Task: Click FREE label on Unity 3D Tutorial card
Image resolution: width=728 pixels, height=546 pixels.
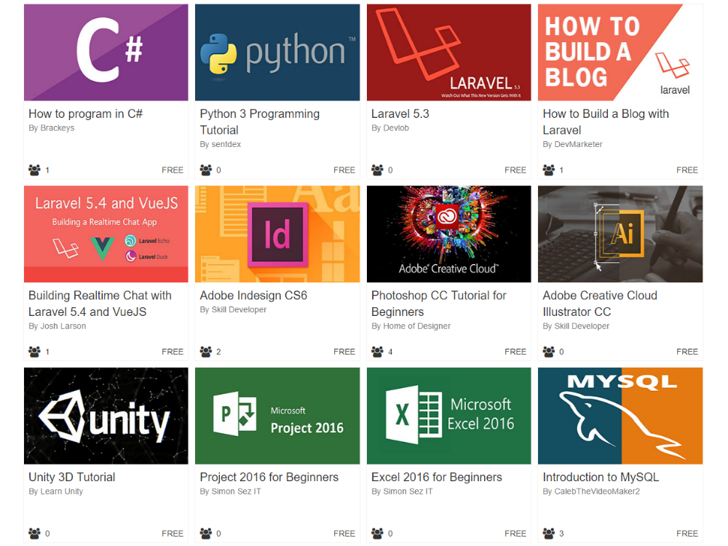Action: point(173,534)
